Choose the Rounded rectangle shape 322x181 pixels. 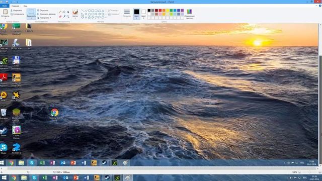96,11
